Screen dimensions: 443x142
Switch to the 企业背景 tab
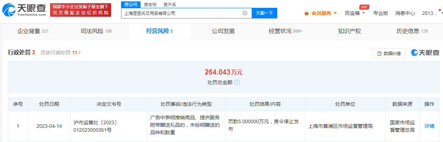33,31
